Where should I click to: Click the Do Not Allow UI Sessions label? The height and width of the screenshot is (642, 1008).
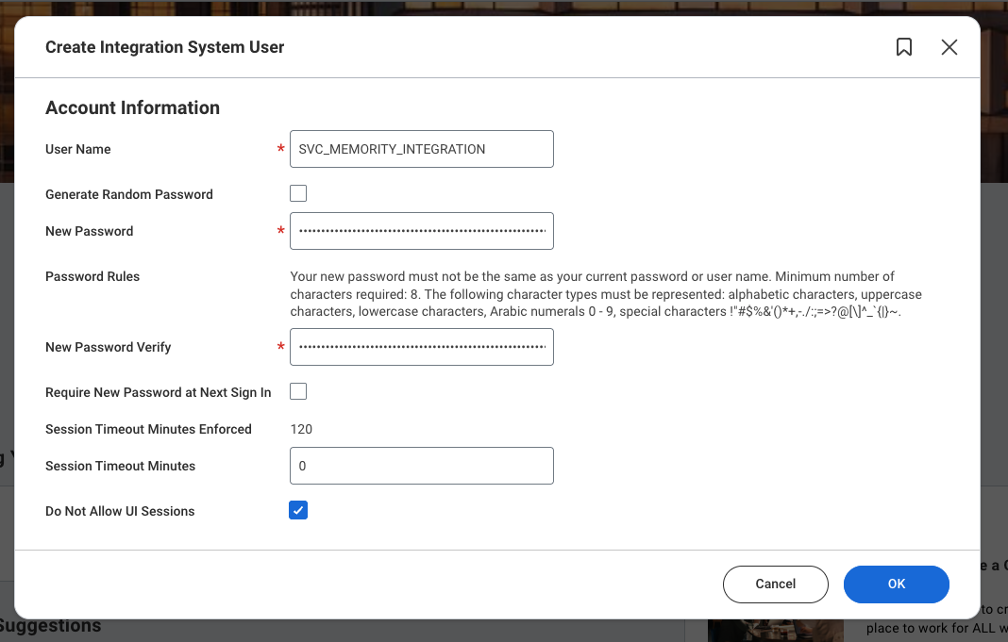coord(120,512)
